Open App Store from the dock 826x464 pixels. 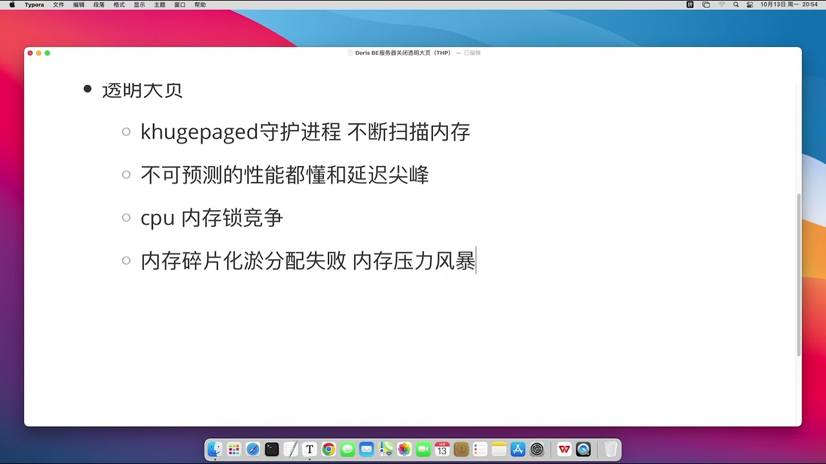point(518,449)
